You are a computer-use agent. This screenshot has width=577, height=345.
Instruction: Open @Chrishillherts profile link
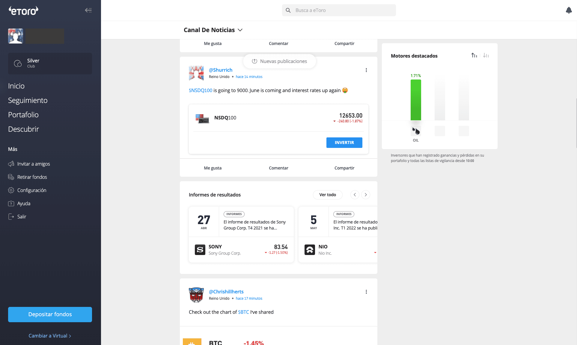[226, 292]
